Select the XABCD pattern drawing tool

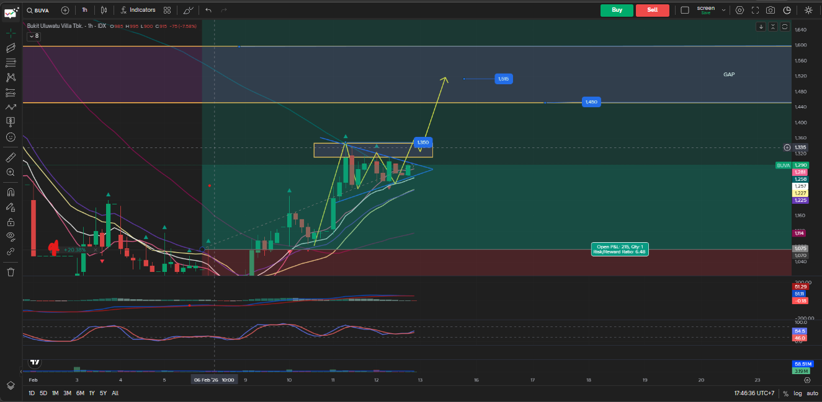pyautogui.click(x=11, y=77)
